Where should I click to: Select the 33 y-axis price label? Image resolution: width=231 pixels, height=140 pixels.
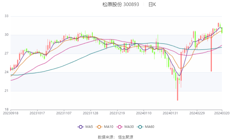coord(7,16)
